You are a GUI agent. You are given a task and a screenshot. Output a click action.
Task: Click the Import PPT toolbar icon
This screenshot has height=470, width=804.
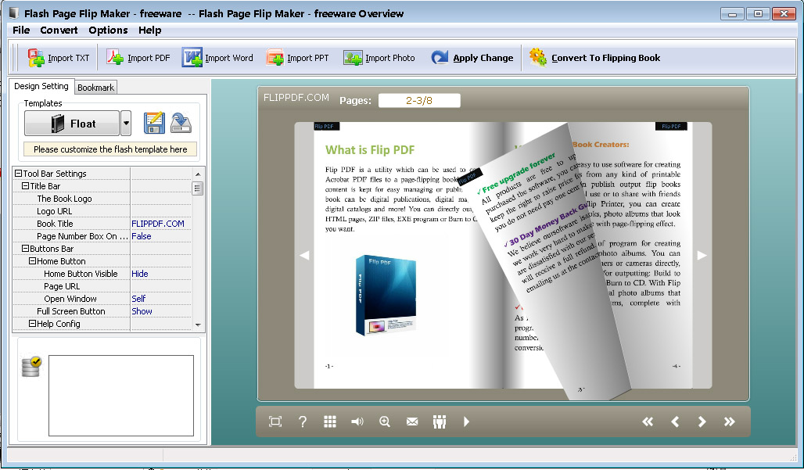click(275, 57)
